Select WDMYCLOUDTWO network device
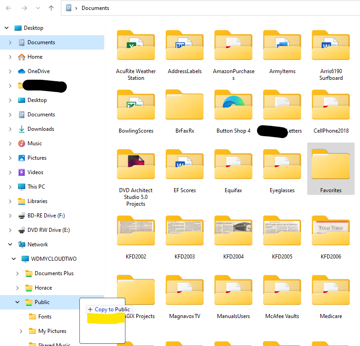The width and height of the screenshot is (360, 346). point(54,259)
